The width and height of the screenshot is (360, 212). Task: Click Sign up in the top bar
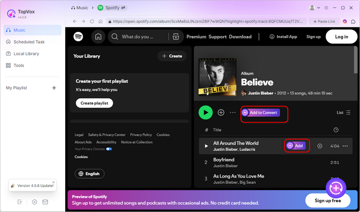pyautogui.click(x=313, y=37)
